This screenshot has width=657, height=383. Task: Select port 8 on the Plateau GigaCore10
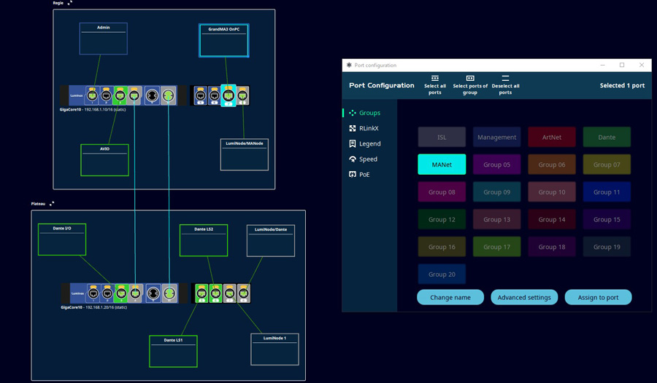243,293
